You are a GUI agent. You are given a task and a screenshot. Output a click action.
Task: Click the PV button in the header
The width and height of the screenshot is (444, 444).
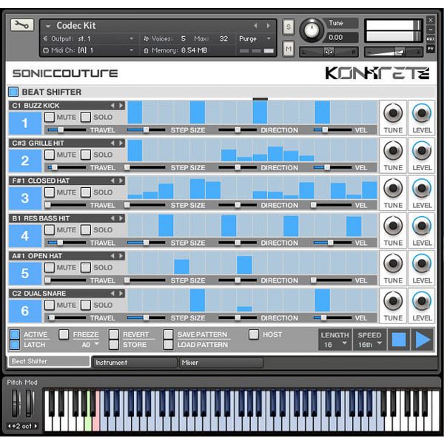pyautogui.click(x=431, y=49)
